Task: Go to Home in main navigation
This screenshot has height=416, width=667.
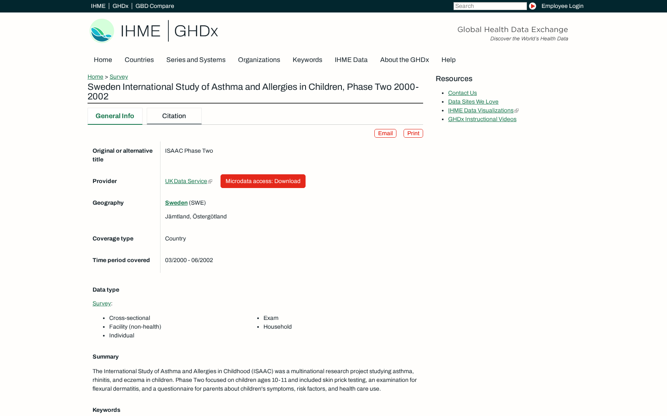Action: (x=103, y=60)
